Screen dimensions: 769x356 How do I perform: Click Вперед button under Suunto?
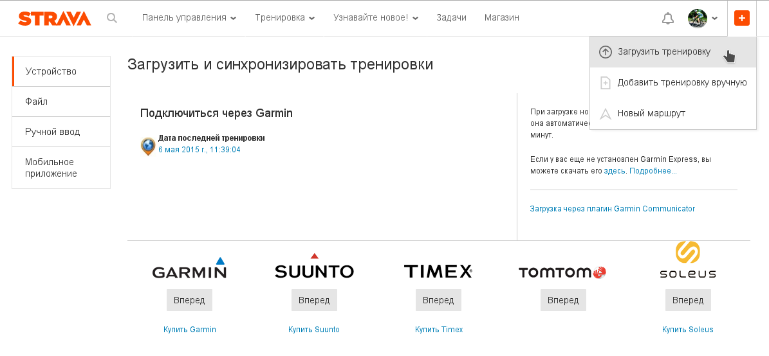click(x=314, y=300)
